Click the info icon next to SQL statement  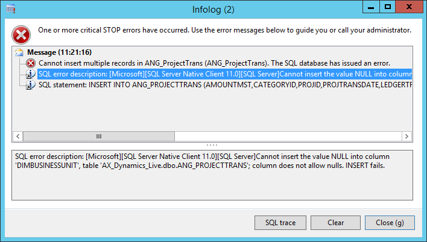pyautogui.click(x=30, y=85)
